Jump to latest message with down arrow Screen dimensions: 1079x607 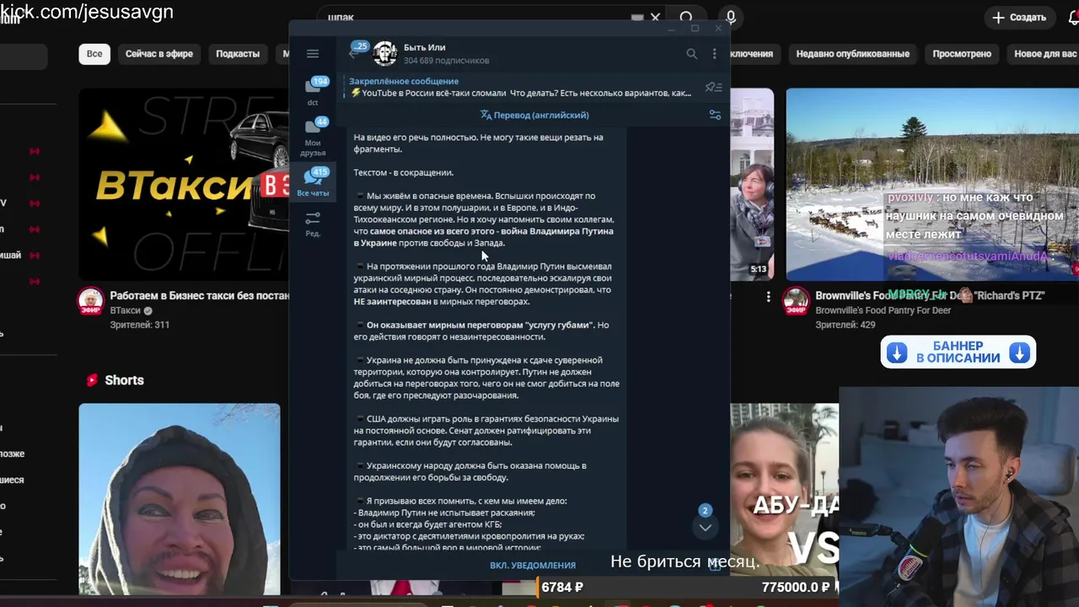pos(706,527)
